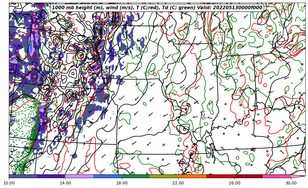This screenshot has width=308, height=188.
Task: Click the black 120 height contour label
Action: (x=203, y=115)
